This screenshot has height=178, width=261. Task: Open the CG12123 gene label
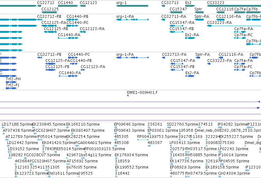[x=88, y=3]
